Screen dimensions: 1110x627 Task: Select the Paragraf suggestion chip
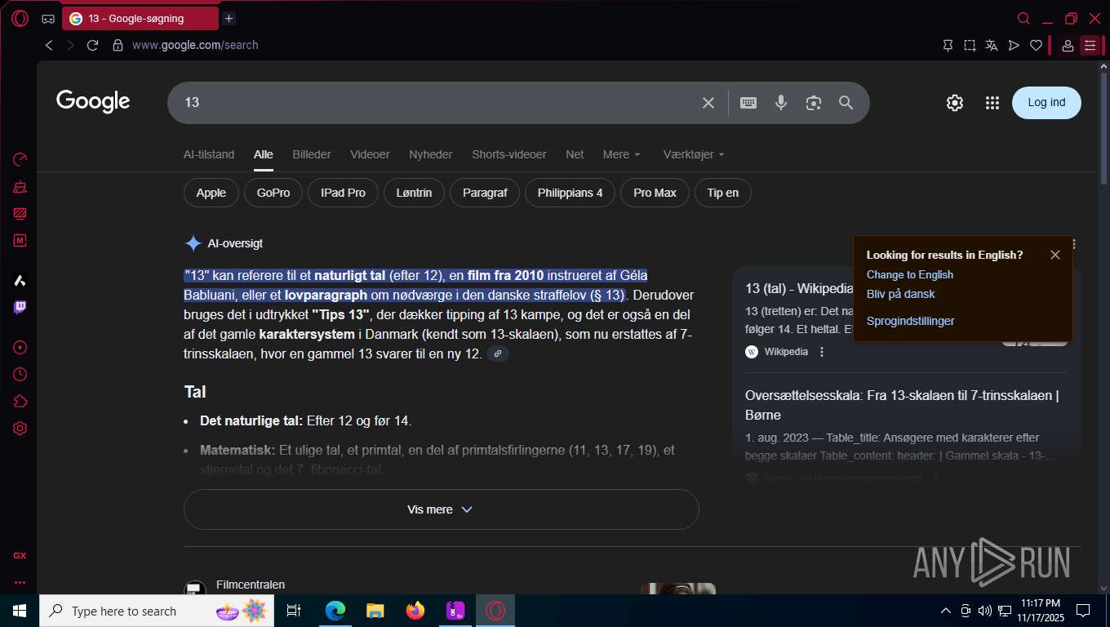(x=485, y=193)
